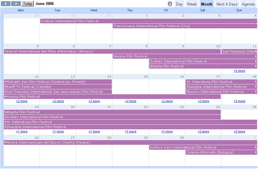This screenshot has height=169, width=258.
Task: Open the Moscow International Film Festival event
Action: 221,92
